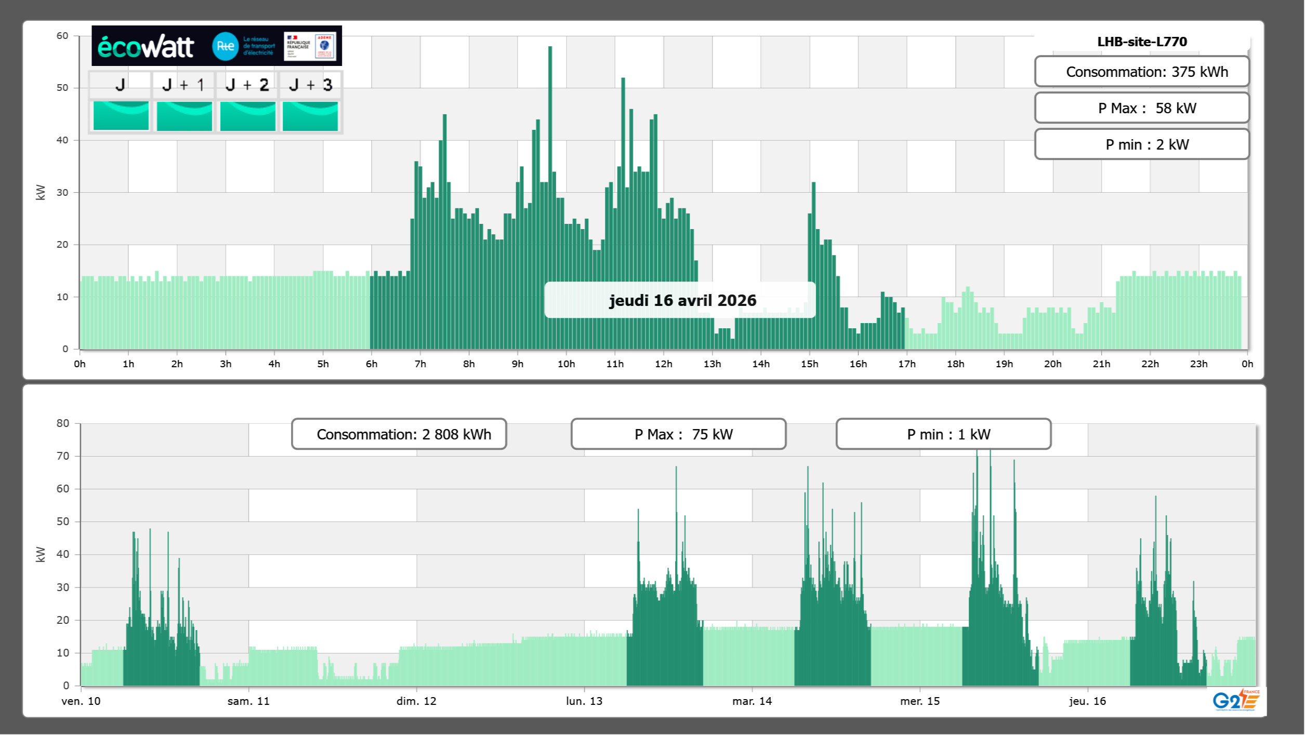
Task: Click the G2E France logo
Action: (x=1235, y=700)
